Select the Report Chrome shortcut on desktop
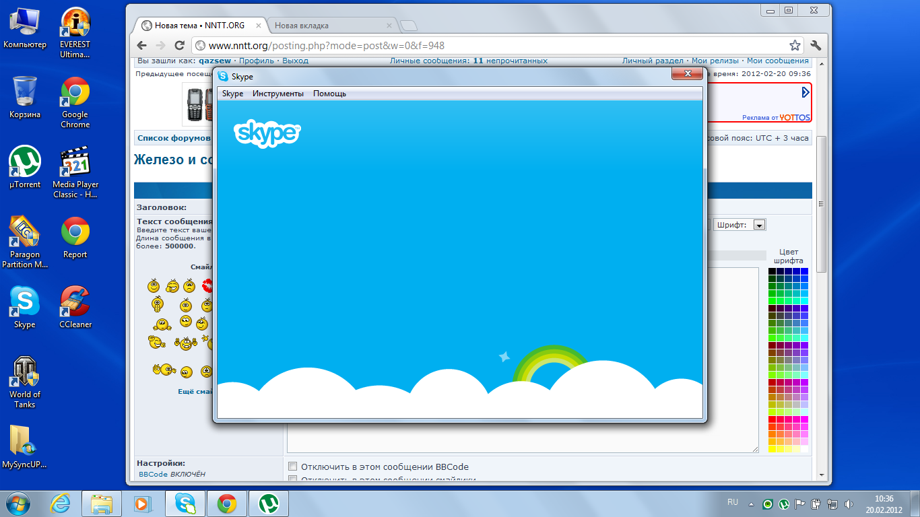The width and height of the screenshot is (920, 517). click(x=75, y=238)
